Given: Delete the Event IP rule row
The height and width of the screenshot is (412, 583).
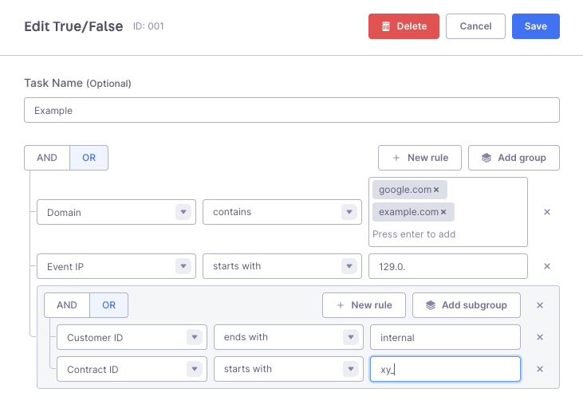Looking at the screenshot, I should (547, 266).
